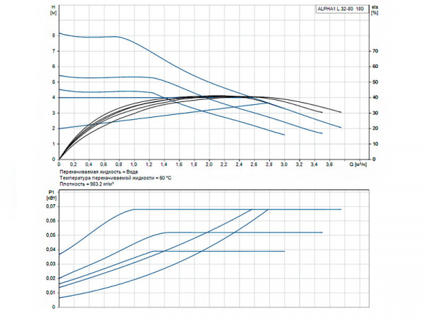Image resolution: width=425 pixels, height=319 pixels.
Task: Click the 8 tick on the H axis
Action: click(x=54, y=35)
